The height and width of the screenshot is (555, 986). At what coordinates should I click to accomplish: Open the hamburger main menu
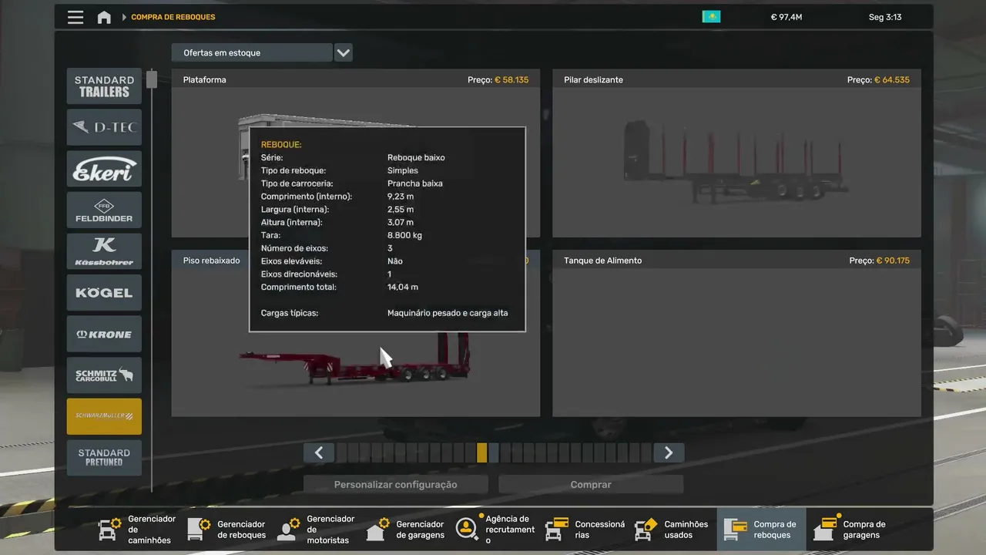[75, 17]
